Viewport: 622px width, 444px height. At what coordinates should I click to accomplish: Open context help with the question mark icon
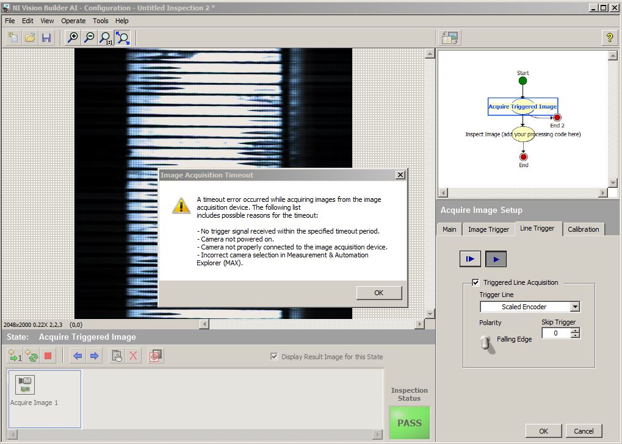coord(610,38)
